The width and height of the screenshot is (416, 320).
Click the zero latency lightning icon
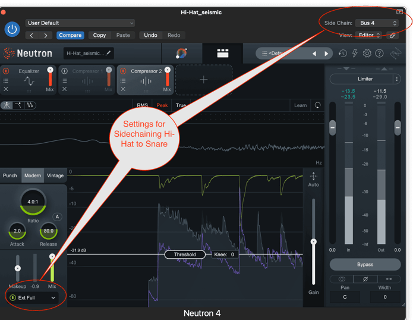355,54
